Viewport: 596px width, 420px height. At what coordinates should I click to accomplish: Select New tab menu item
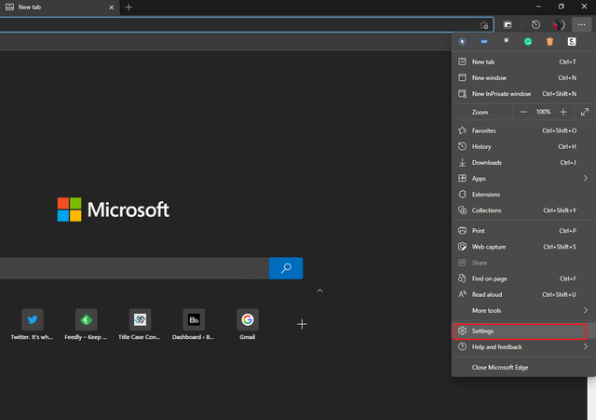click(x=523, y=62)
